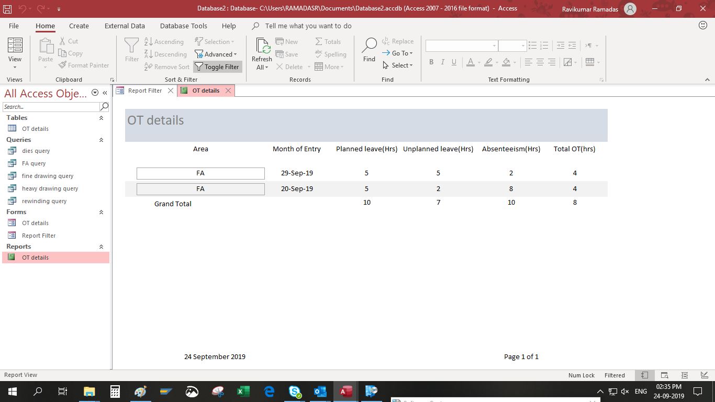715x402 pixels.
Task: Open Excel from the taskbar
Action: (x=243, y=391)
